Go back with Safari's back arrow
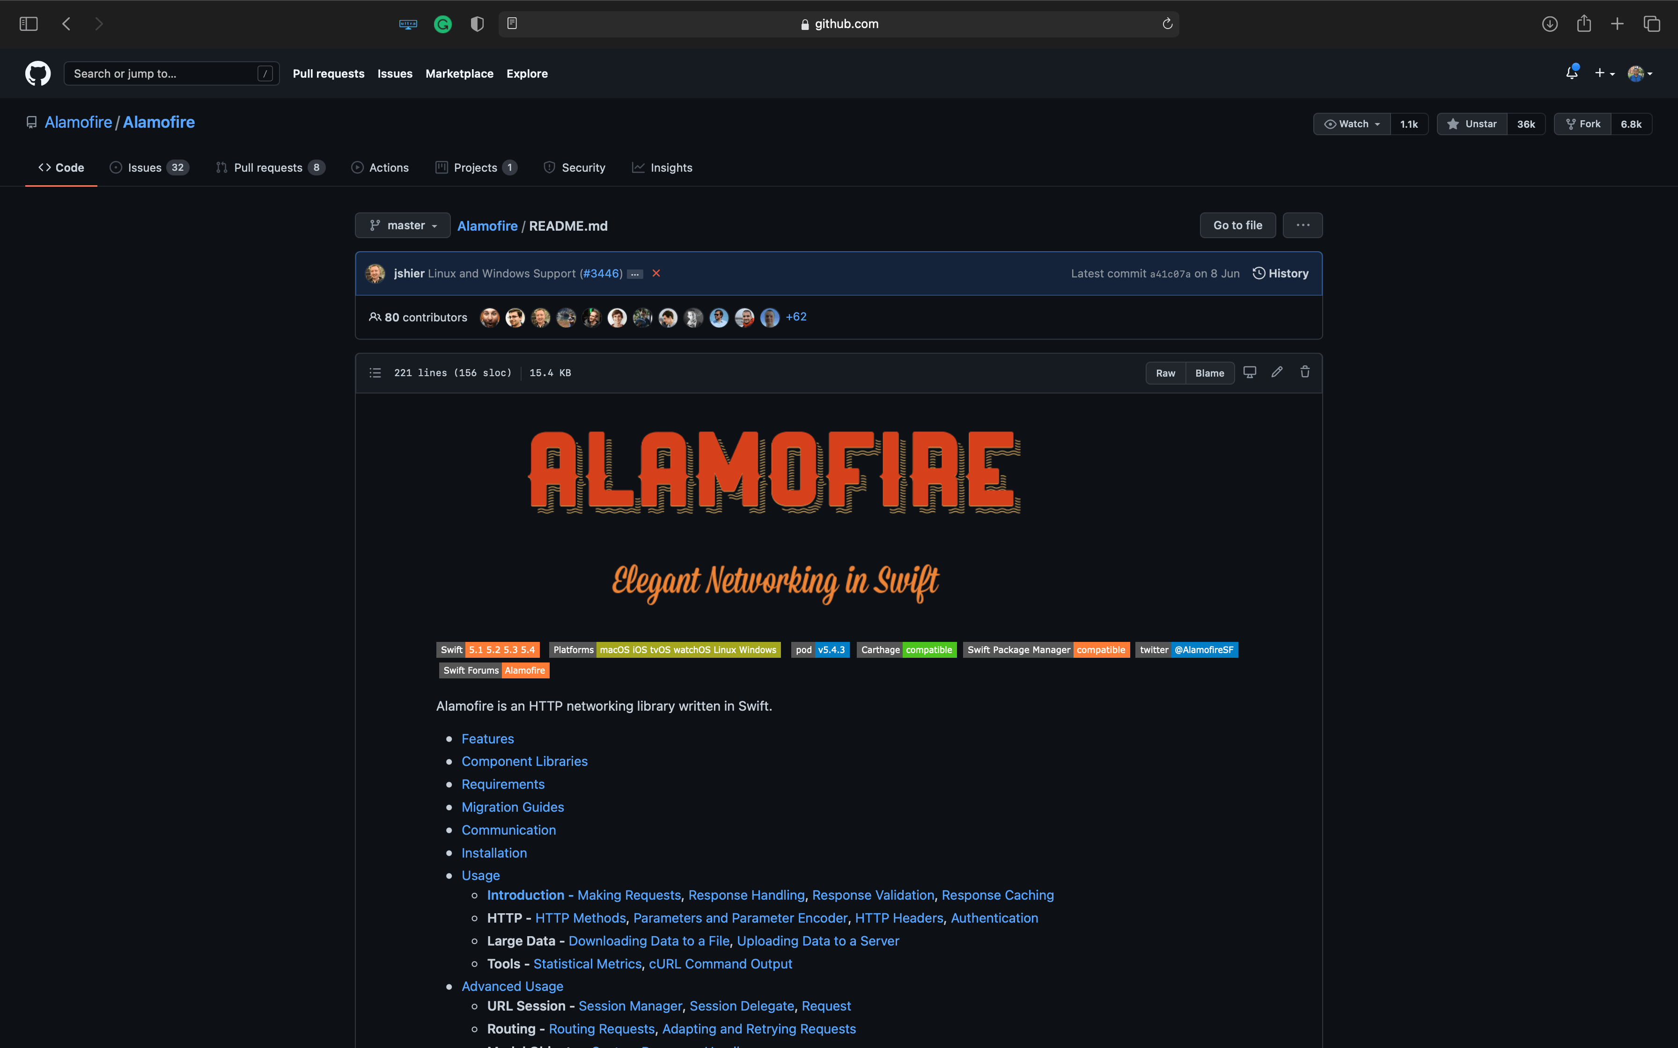 tap(66, 23)
